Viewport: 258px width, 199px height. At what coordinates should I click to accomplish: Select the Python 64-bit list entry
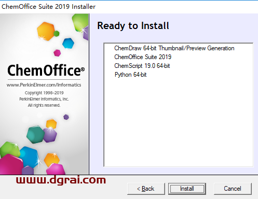[130, 75]
